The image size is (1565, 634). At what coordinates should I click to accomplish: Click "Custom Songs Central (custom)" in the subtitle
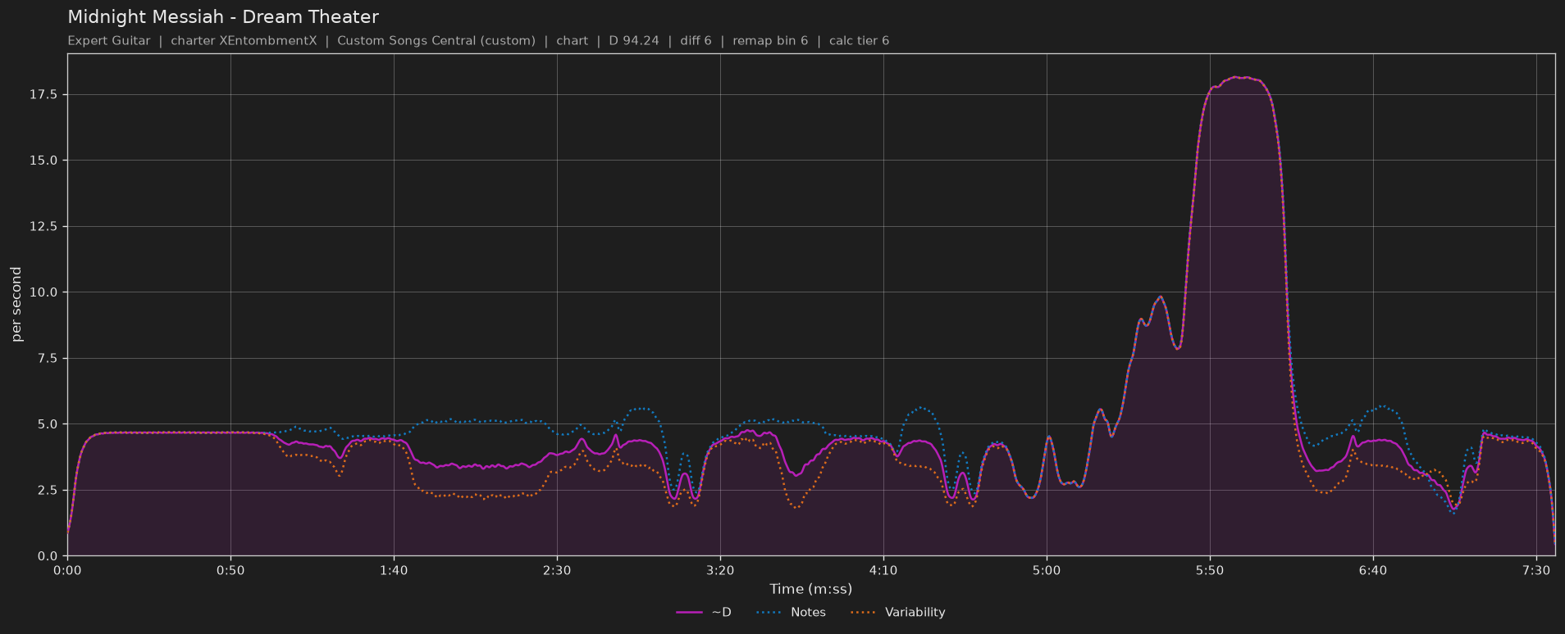click(436, 41)
